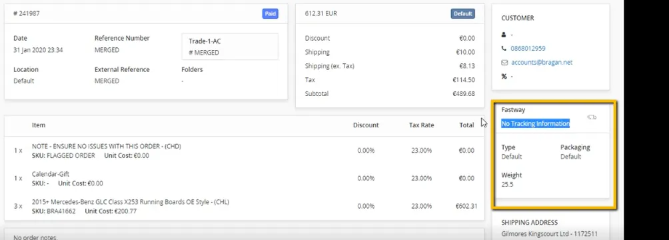Click the phone icon beside 0868012959
Image resolution: width=669 pixels, height=240 pixels.
504,48
